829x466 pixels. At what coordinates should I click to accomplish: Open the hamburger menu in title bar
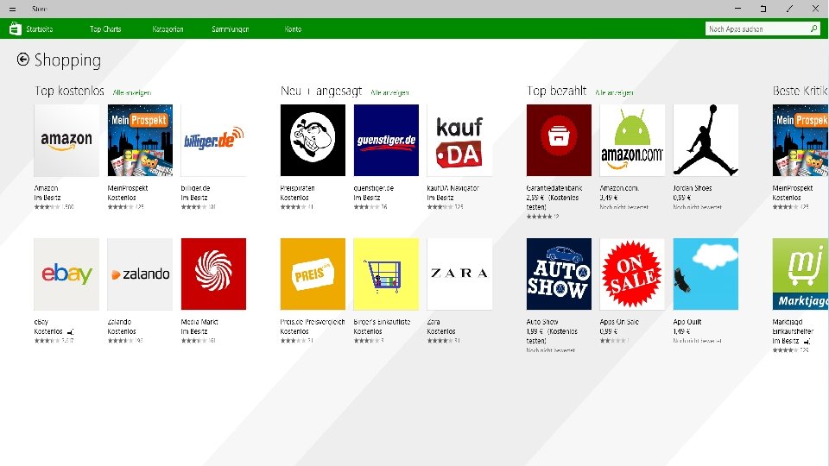[x=12, y=9]
